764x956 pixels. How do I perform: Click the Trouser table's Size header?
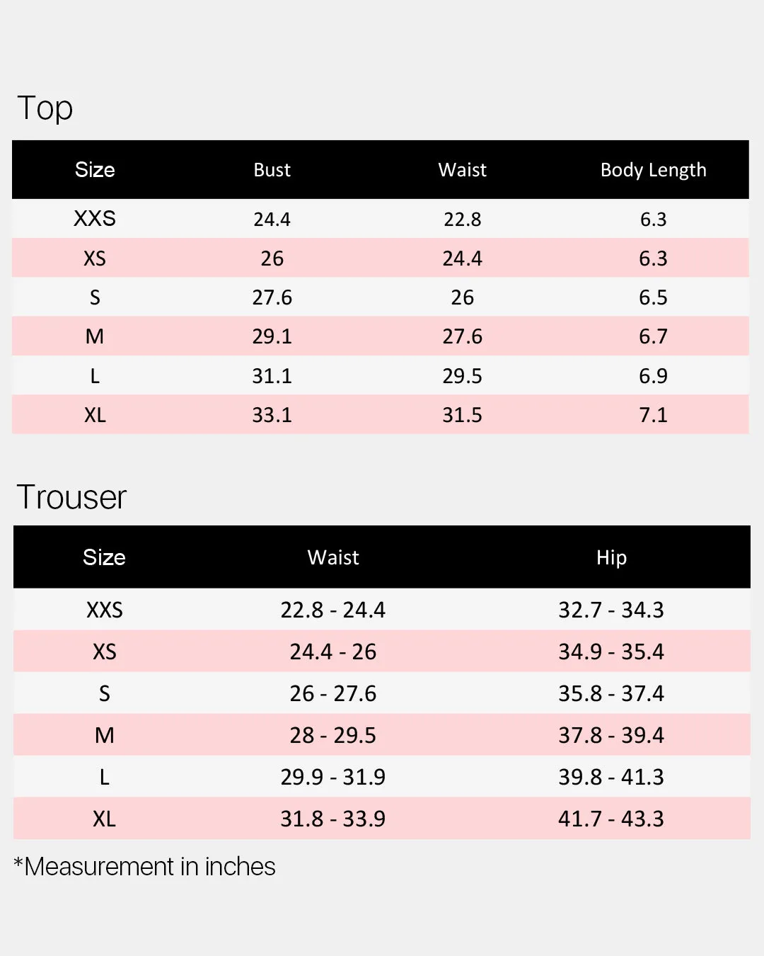pyautogui.click(x=104, y=557)
